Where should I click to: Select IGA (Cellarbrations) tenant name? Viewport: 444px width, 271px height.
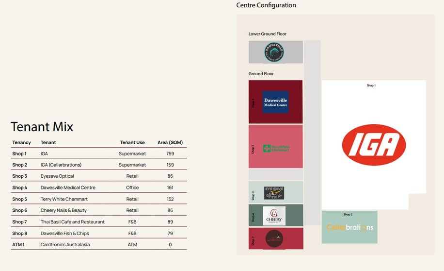pyautogui.click(x=61, y=165)
